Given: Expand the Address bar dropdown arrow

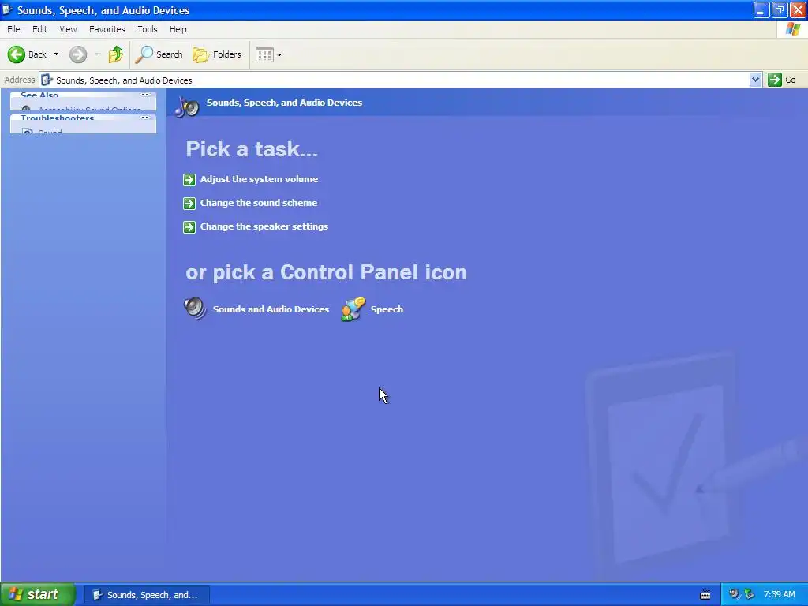Looking at the screenshot, I should point(755,80).
